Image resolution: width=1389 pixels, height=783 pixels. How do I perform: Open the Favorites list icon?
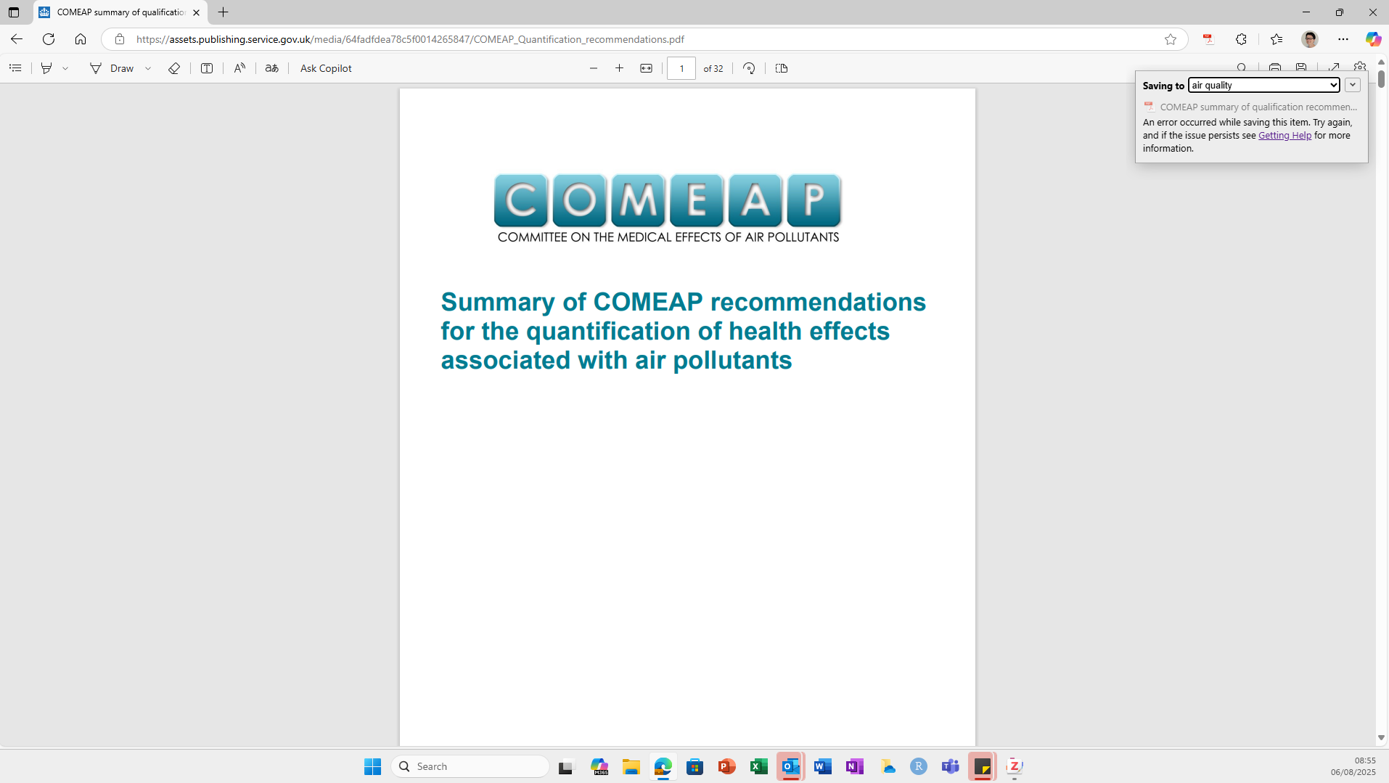click(x=1277, y=39)
